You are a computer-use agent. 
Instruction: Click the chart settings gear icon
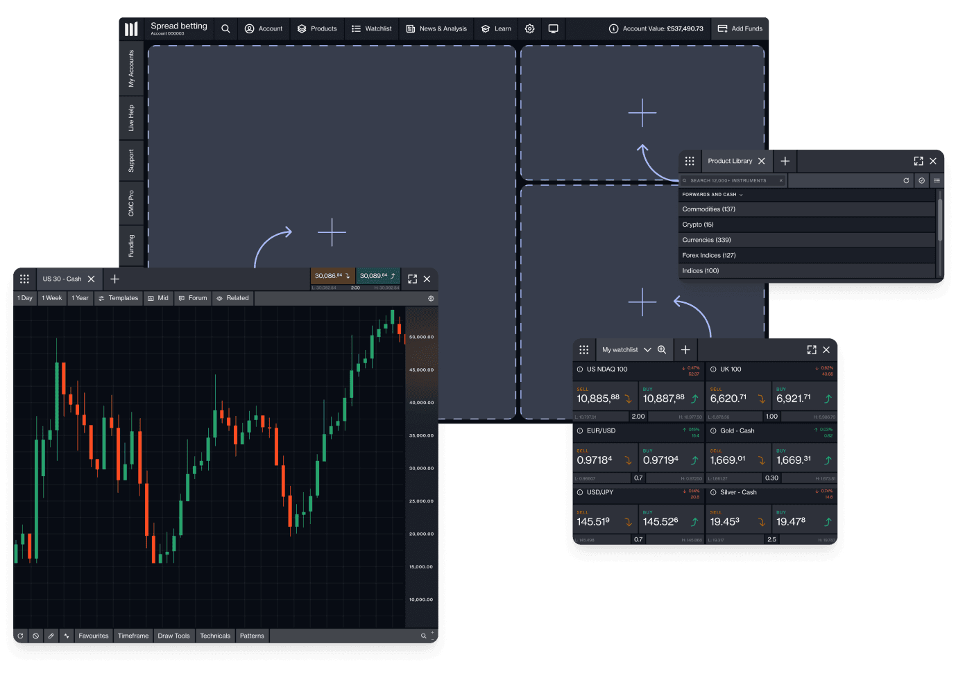pos(431,298)
